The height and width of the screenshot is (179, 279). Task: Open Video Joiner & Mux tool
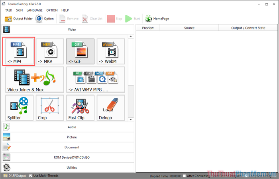tap(35, 80)
